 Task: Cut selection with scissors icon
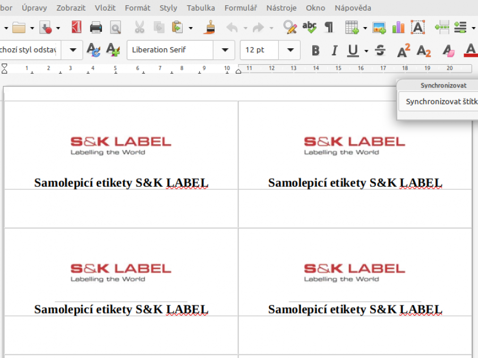pos(139,28)
